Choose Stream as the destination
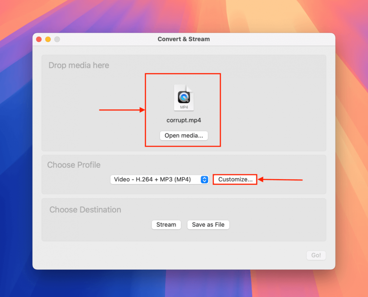The image size is (368, 297). pos(166,225)
